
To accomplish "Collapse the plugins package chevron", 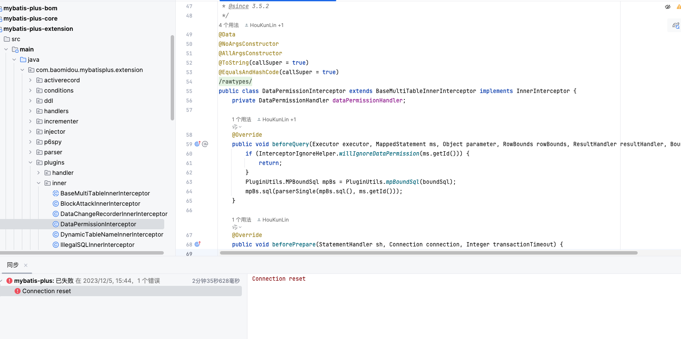I will [x=30, y=162].
